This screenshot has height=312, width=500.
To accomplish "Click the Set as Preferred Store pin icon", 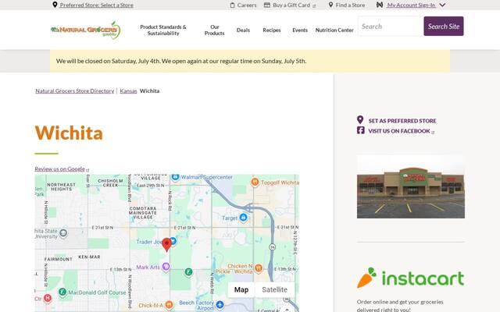I will click(x=360, y=120).
